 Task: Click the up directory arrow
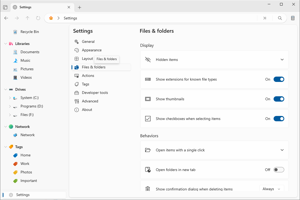coord(27,18)
